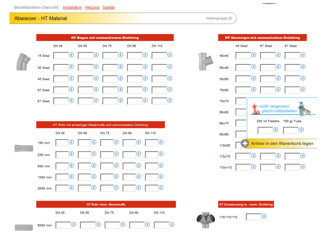This screenshot has width=333, height=247.
Task: Focus quantity field Abzweiger 50x40 45 Grad
Action: 243,67
